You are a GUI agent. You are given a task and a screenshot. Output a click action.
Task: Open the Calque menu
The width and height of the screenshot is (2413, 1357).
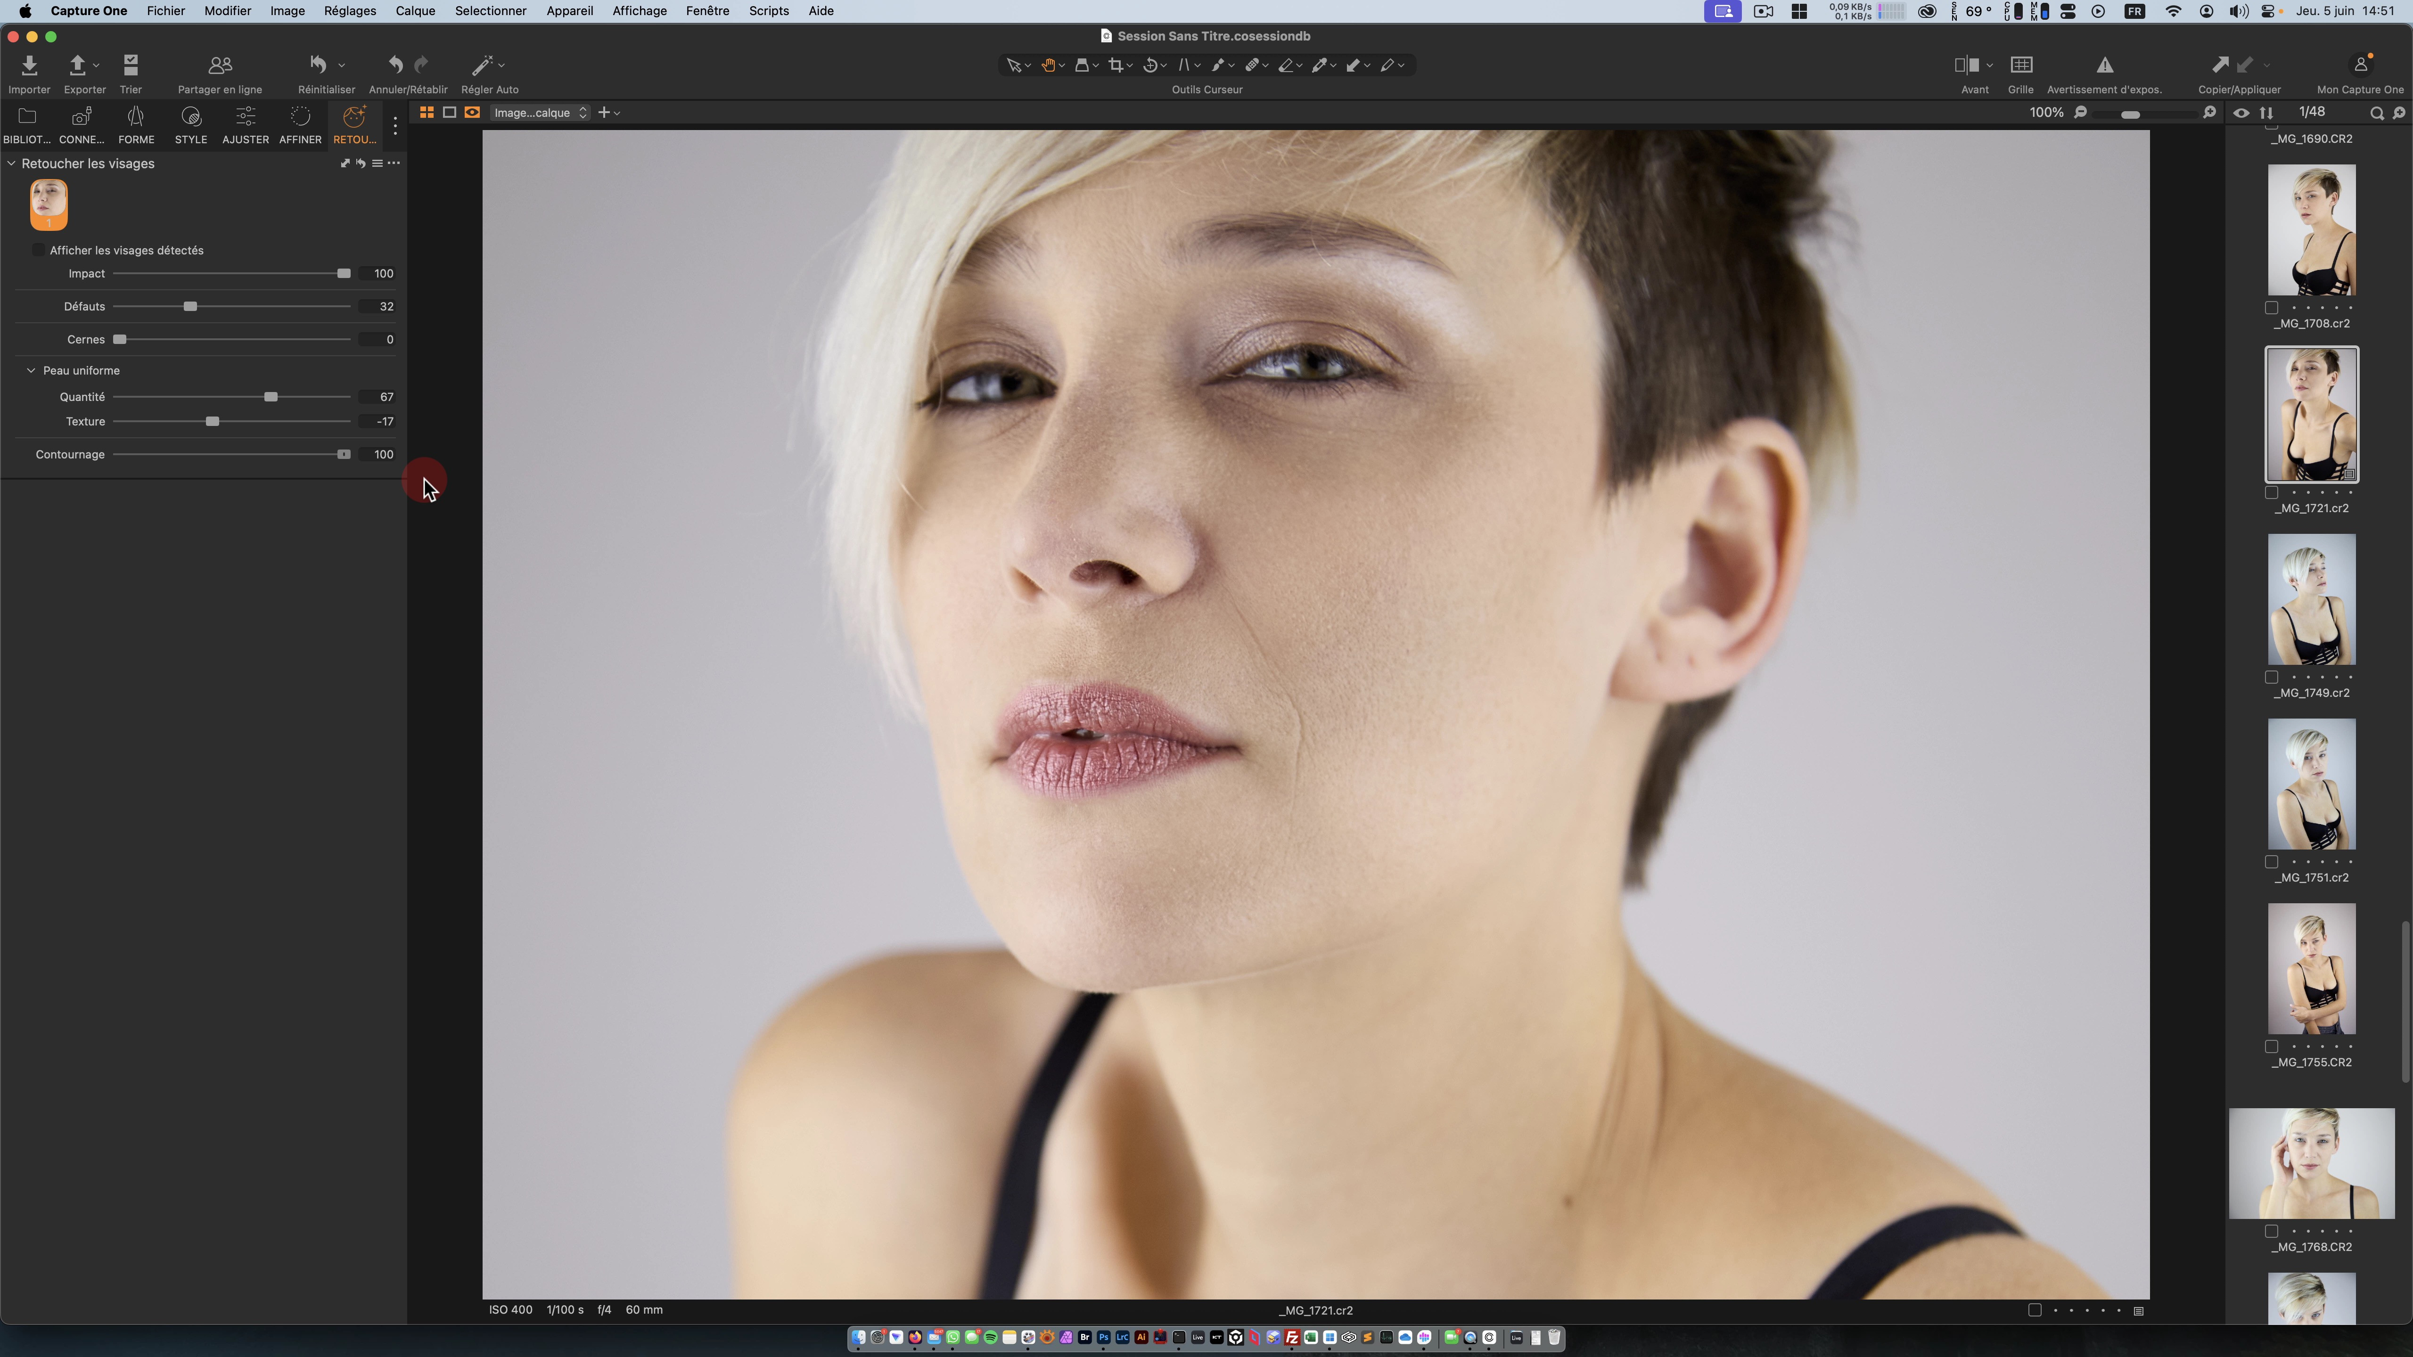click(x=415, y=11)
